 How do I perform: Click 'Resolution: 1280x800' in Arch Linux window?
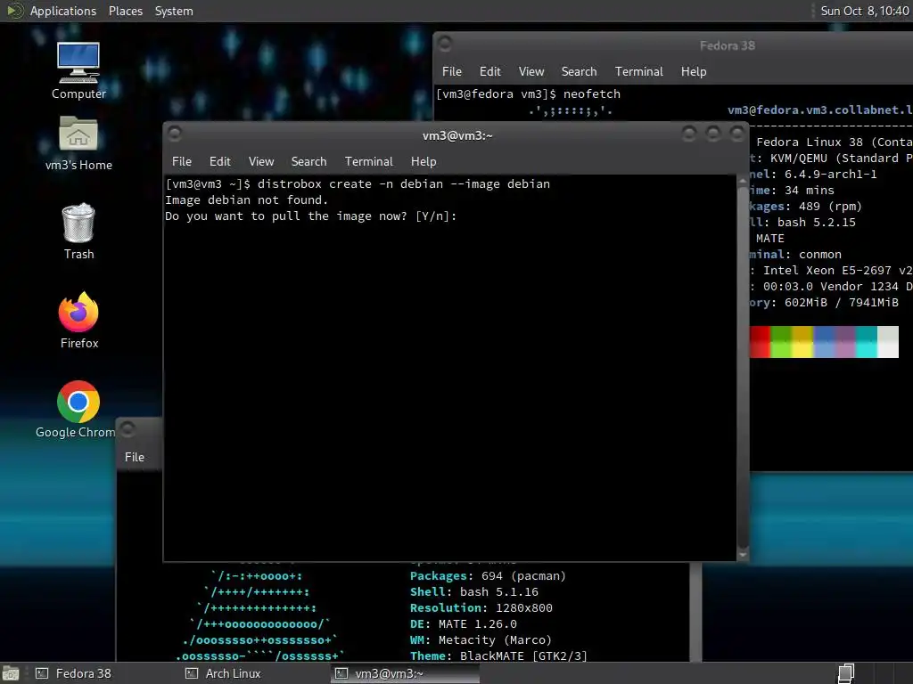click(x=481, y=607)
